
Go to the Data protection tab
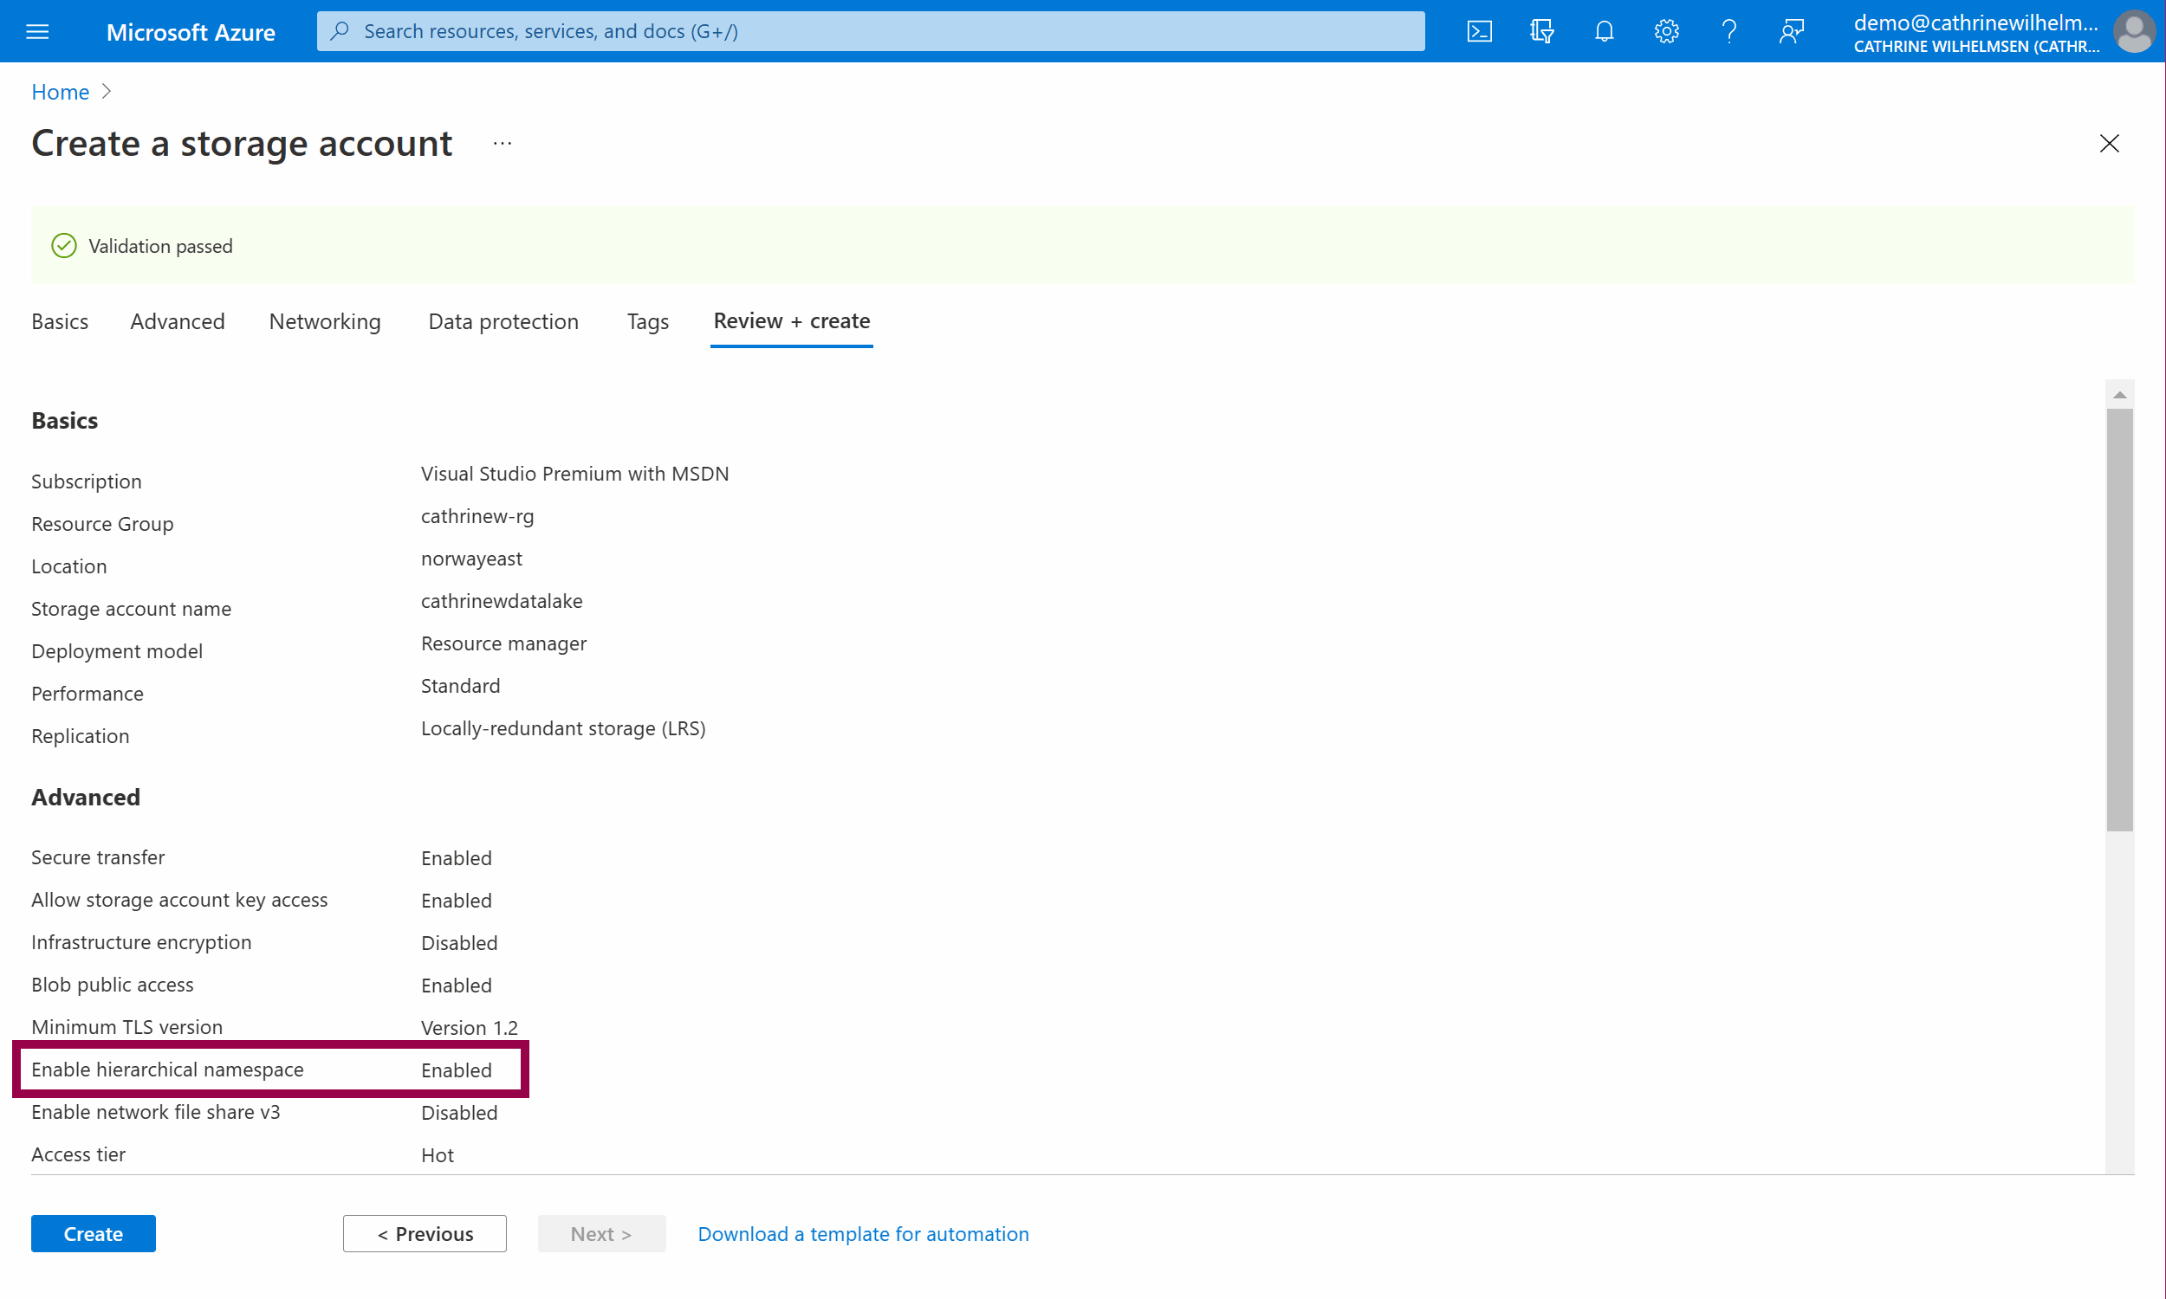click(x=503, y=321)
